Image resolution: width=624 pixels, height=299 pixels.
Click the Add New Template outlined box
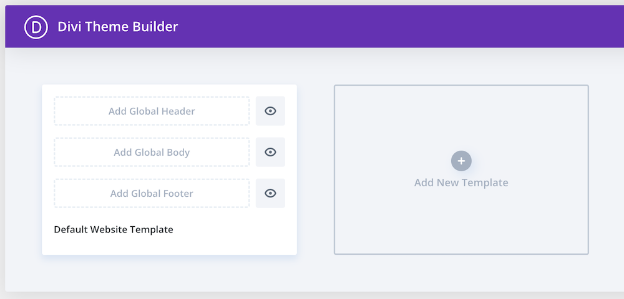461,224
